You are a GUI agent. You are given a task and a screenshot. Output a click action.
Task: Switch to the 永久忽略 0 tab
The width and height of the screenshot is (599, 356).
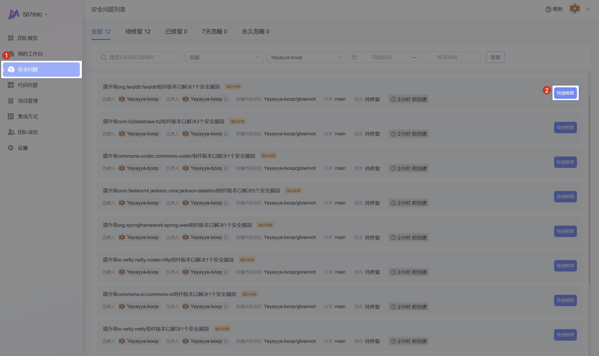point(255,31)
